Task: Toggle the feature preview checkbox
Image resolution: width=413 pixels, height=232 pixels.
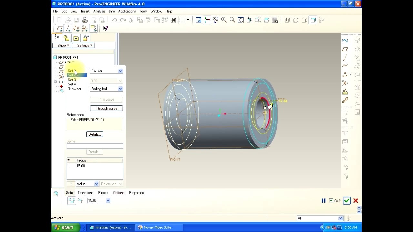Action: 331,201
